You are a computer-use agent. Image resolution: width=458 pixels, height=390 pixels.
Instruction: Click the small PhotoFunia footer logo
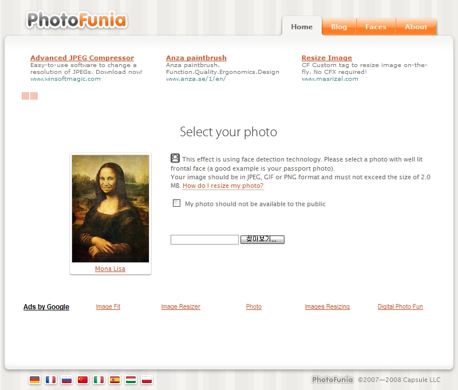tap(333, 380)
